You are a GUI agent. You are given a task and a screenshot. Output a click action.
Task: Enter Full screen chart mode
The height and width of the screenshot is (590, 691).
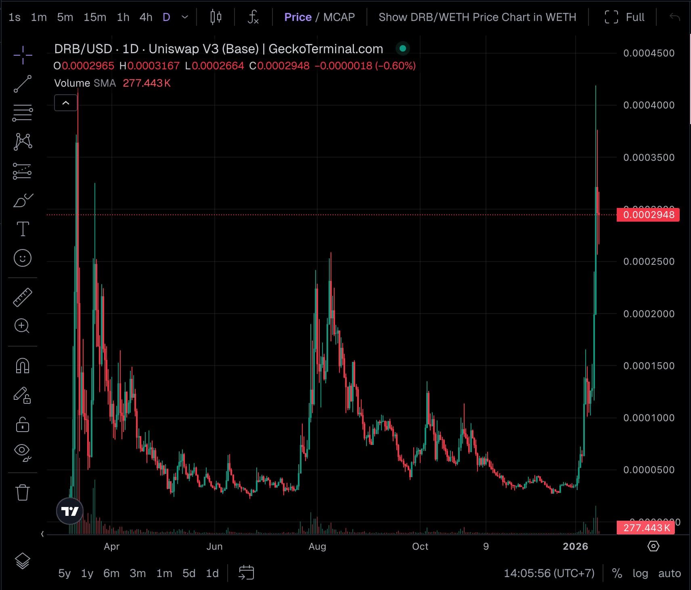pos(624,17)
